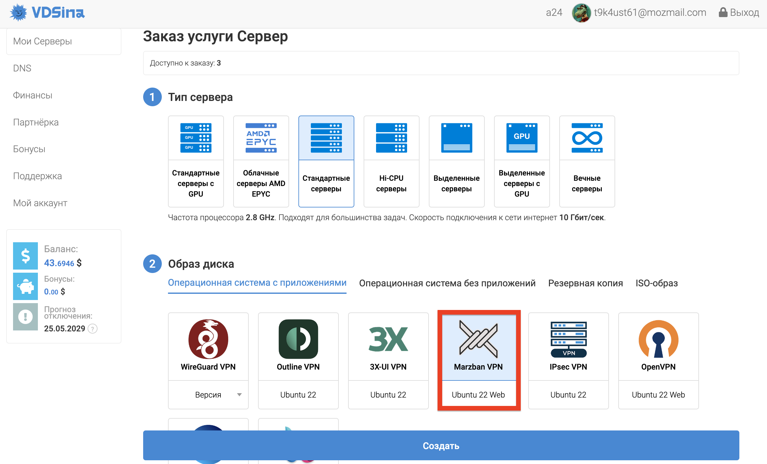
Task: Switch to Операционная система с приложениями tab
Action: (x=257, y=283)
